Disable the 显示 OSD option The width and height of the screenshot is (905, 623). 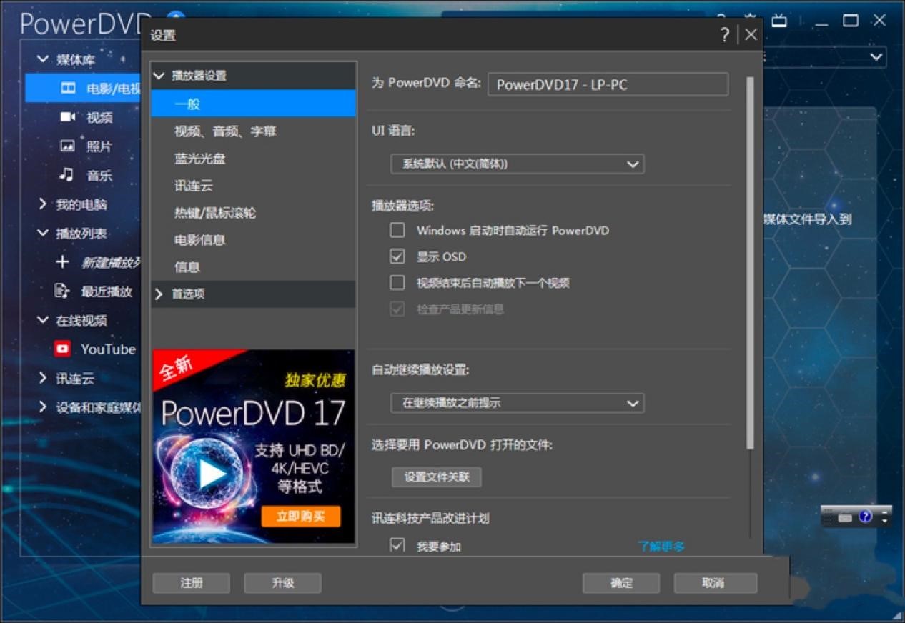(397, 256)
